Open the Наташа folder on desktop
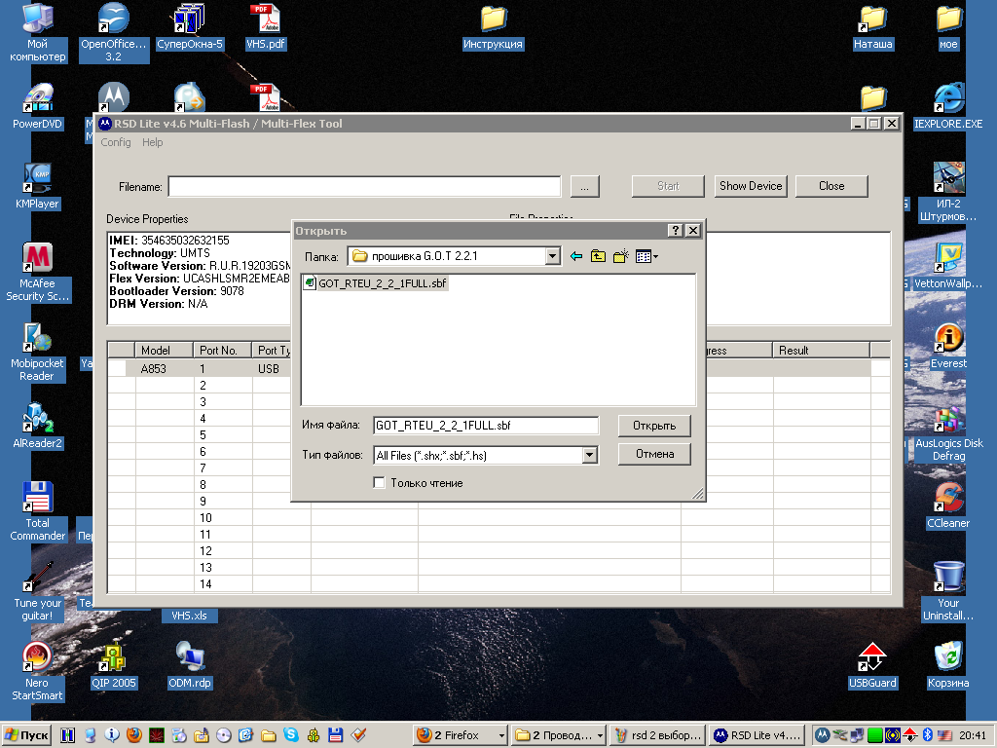997x748 pixels. (x=873, y=28)
